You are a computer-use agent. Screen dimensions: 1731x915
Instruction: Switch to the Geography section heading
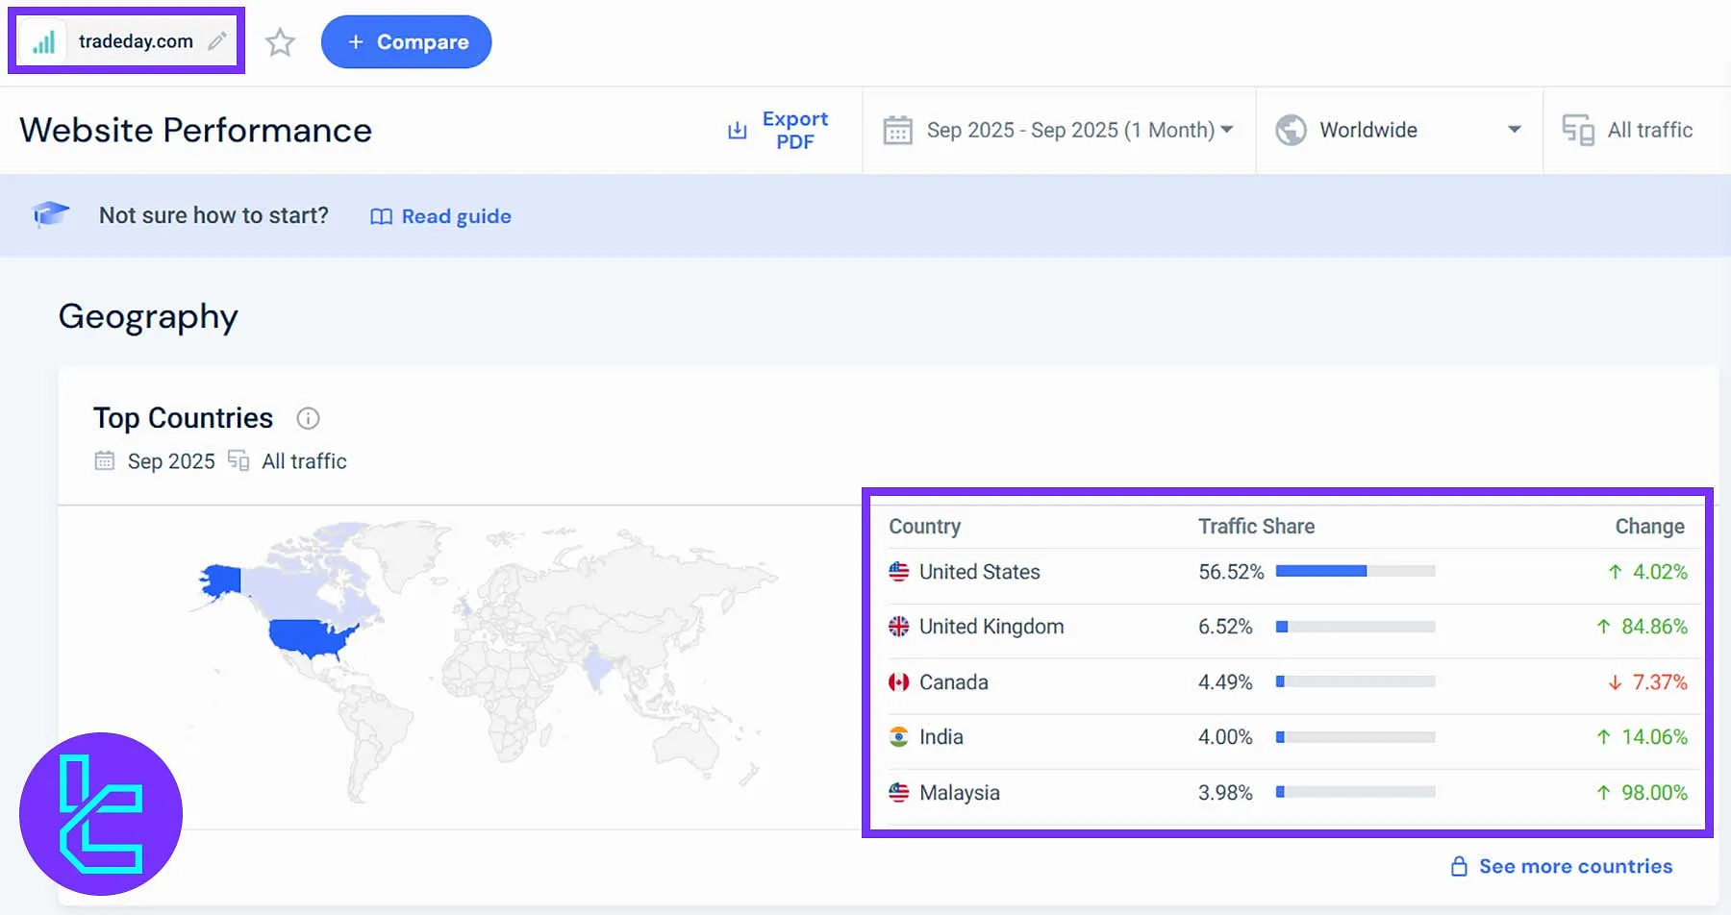tap(148, 315)
